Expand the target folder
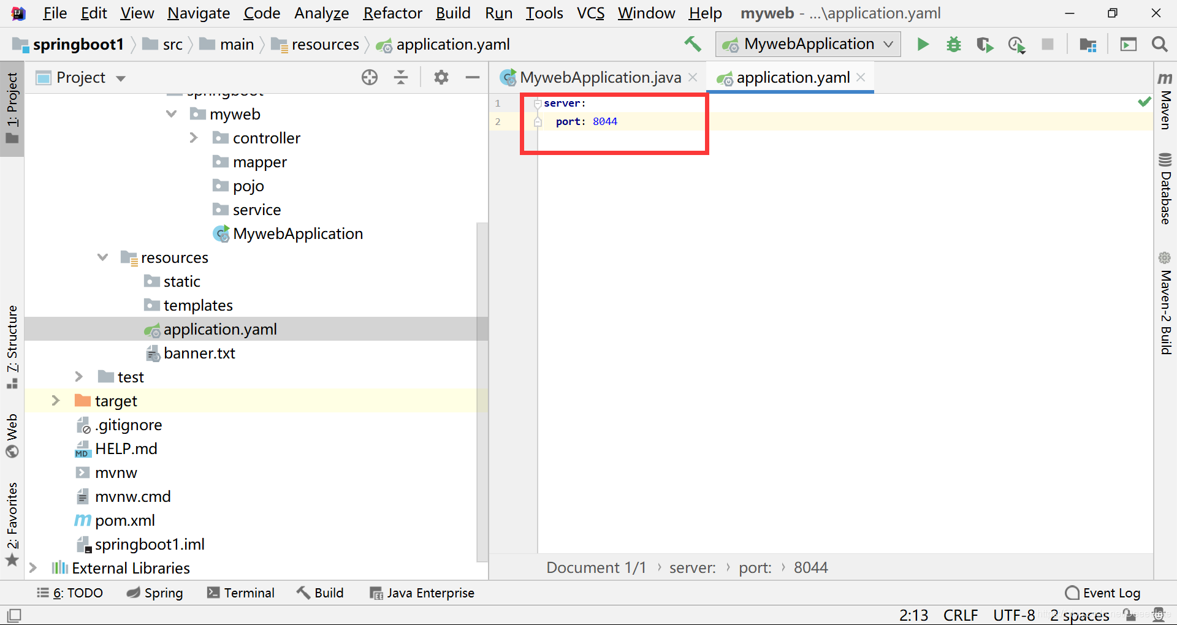The image size is (1177, 625). pyautogui.click(x=56, y=401)
